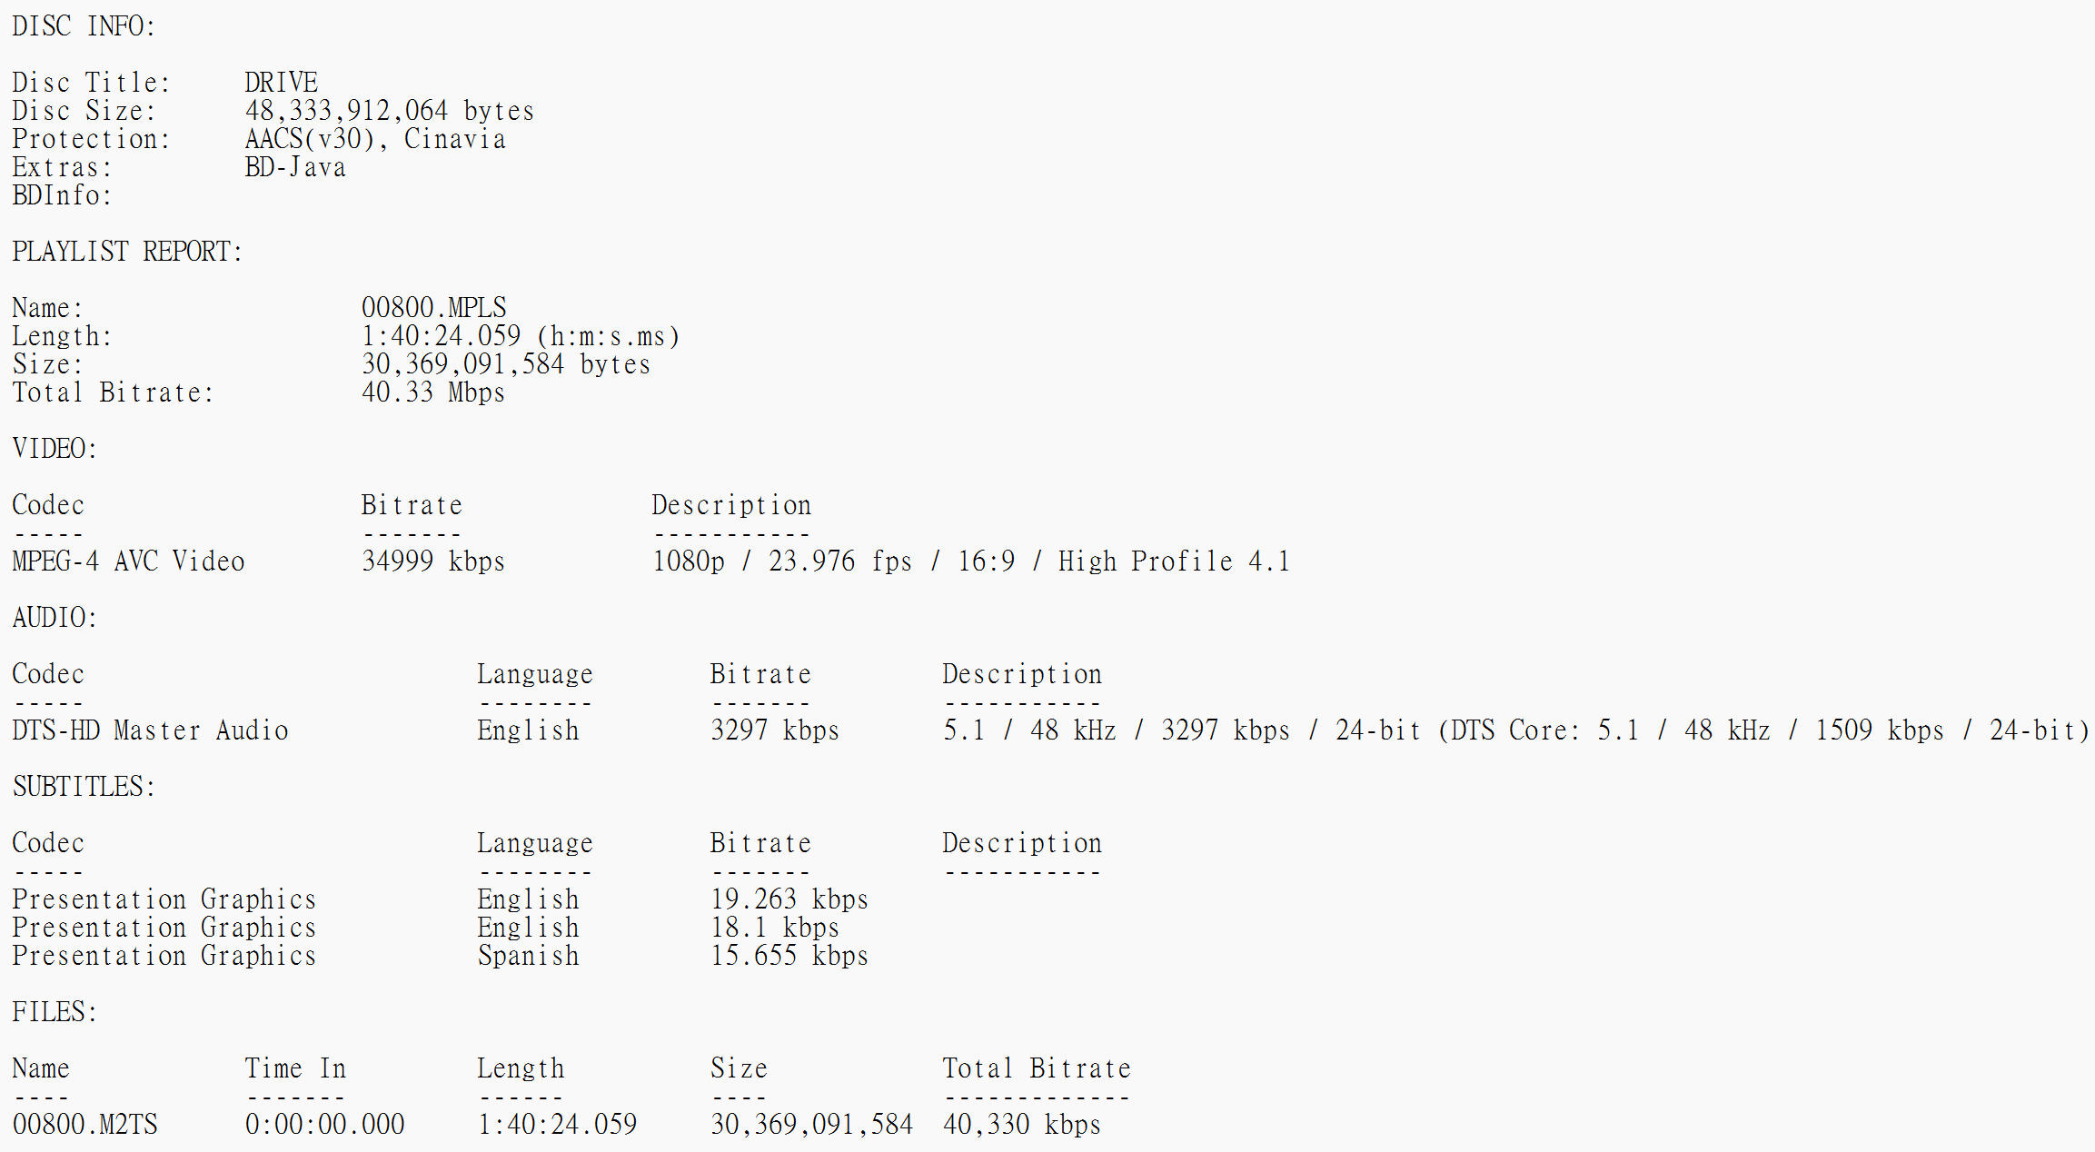Click the file name 00800.M2TS
The image size is (2095, 1152).
click(84, 1125)
